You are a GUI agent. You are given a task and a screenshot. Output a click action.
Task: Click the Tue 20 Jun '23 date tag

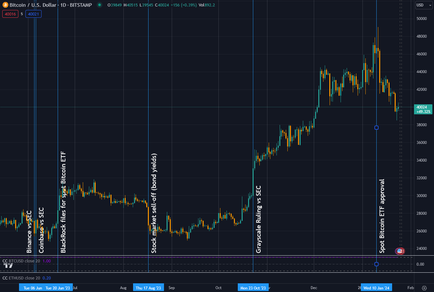click(x=58, y=288)
